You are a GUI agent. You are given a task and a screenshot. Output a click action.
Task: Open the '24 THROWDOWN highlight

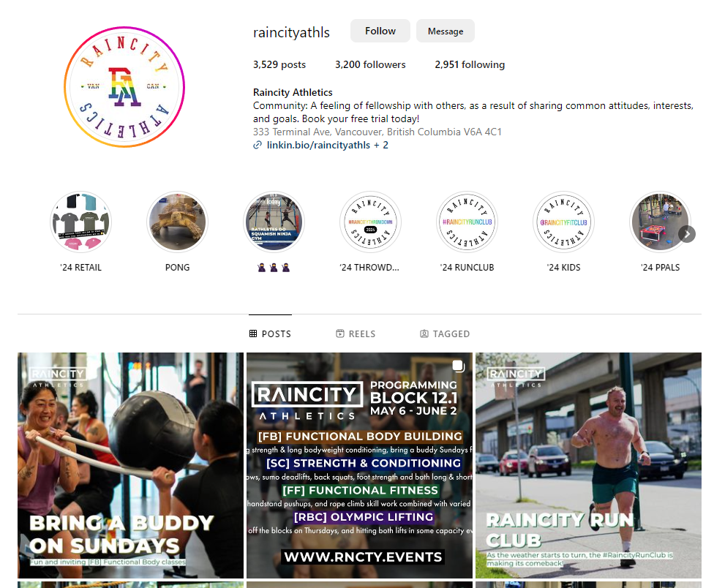coord(370,222)
